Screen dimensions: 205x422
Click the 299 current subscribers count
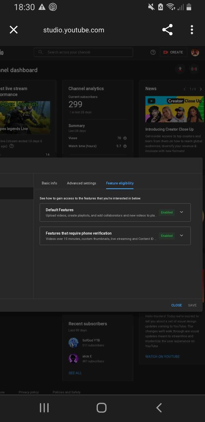(75, 104)
